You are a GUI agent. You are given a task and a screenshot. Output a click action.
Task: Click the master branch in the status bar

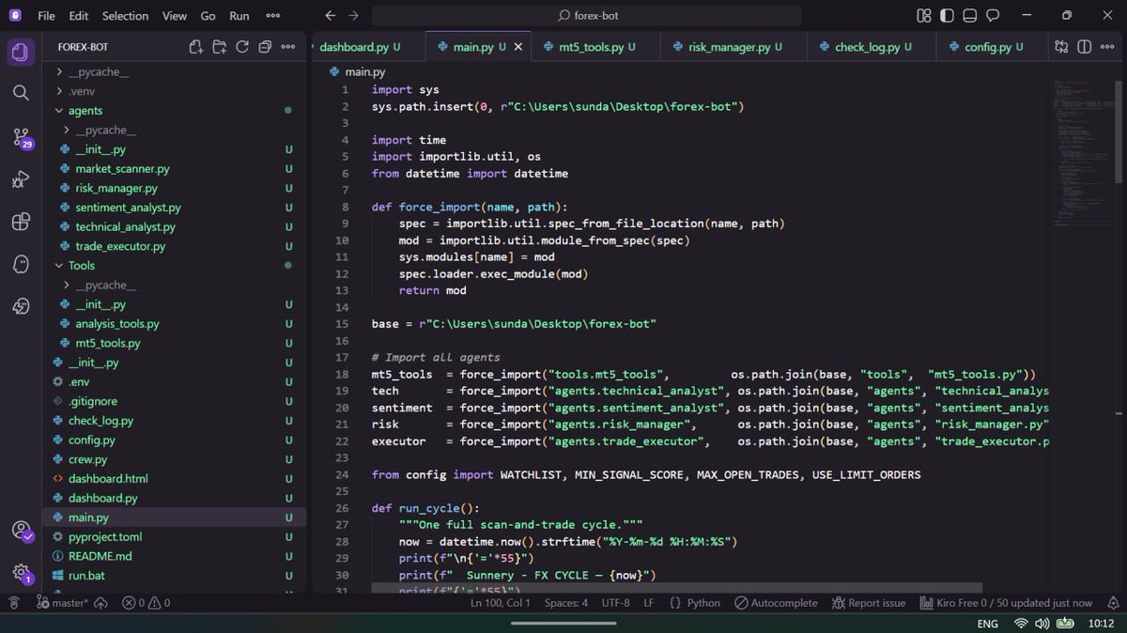[61, 603]
